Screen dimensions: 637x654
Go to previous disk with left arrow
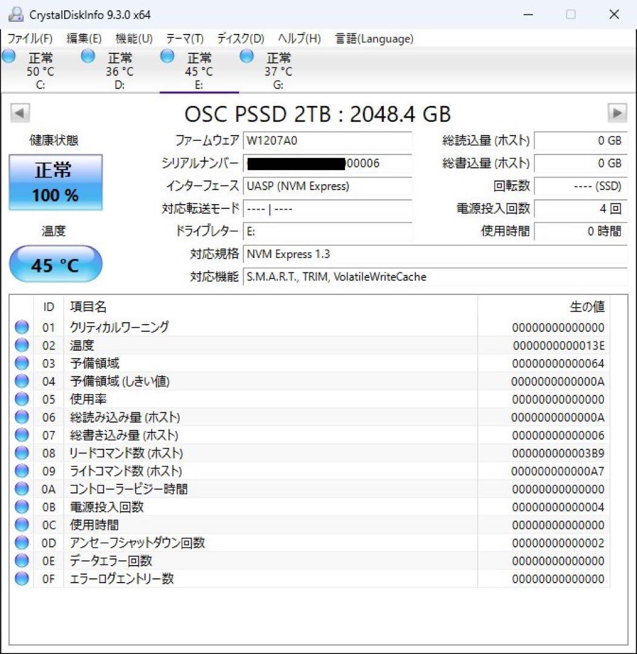click(x=20, y=113)
